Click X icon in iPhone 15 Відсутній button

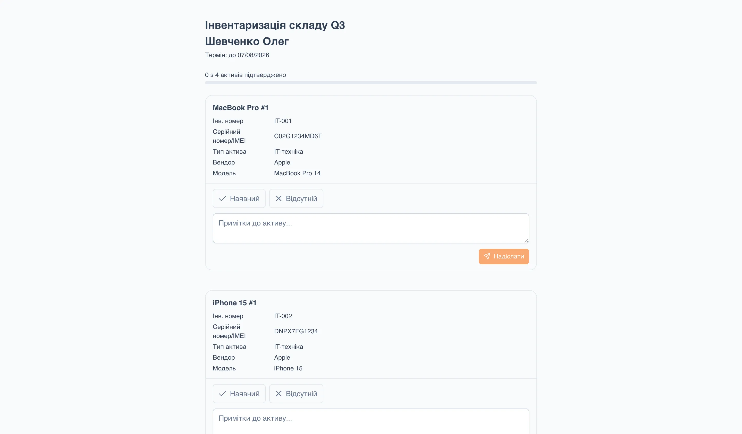point(279,394)
